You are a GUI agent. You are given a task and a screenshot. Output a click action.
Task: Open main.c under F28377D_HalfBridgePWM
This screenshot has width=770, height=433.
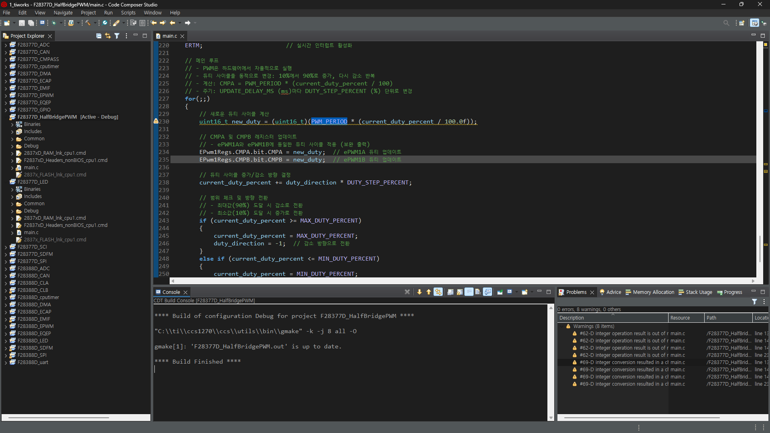click(x=31, y=168)
